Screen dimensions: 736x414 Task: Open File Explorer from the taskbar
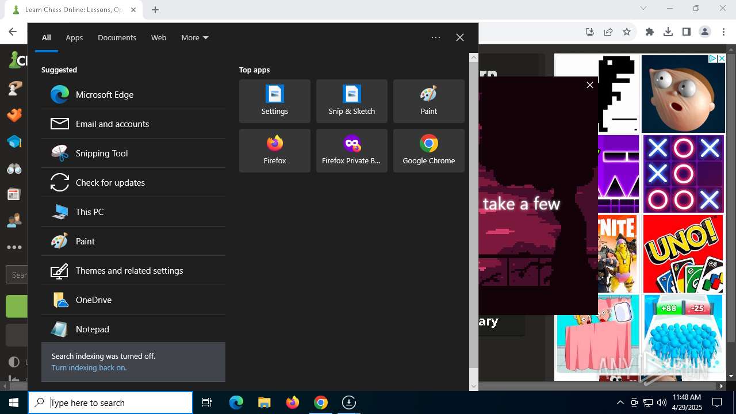pyautogui.click(x=264, y=402)
